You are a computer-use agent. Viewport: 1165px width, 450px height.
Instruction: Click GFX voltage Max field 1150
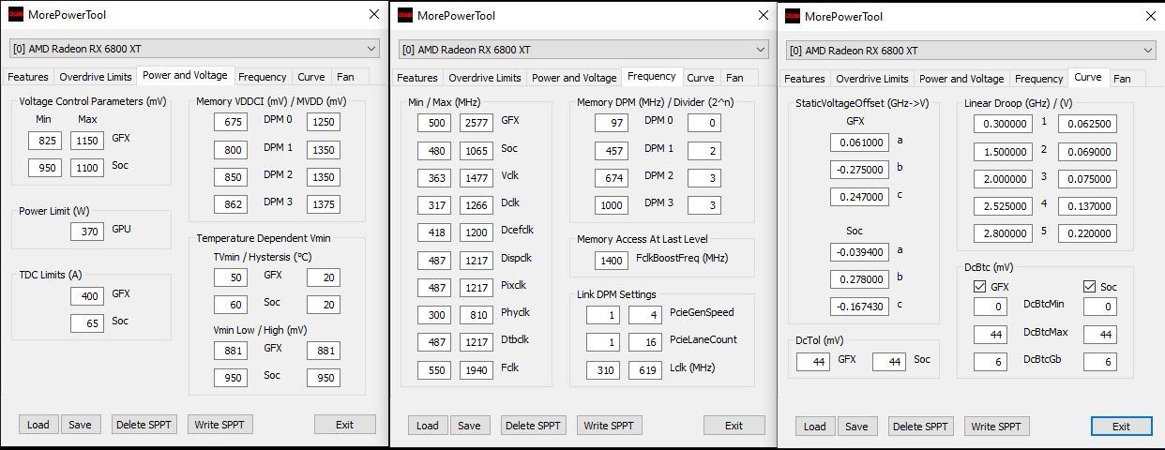[x=87, y=141]
